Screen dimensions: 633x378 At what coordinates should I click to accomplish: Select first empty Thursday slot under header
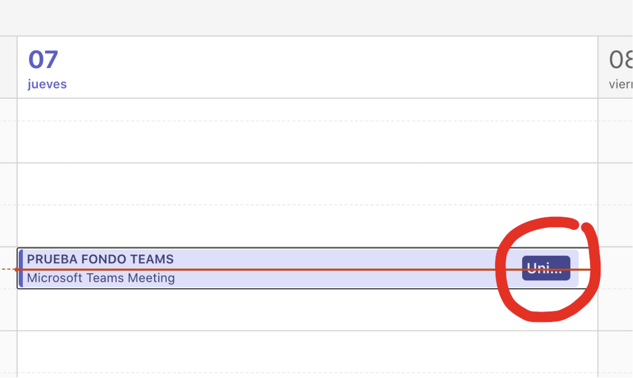[292, 110]
